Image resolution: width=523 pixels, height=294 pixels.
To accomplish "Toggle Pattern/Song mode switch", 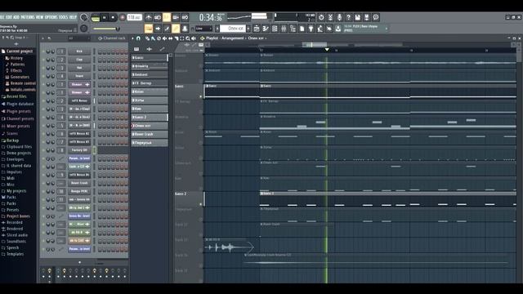I will point(96,17).
